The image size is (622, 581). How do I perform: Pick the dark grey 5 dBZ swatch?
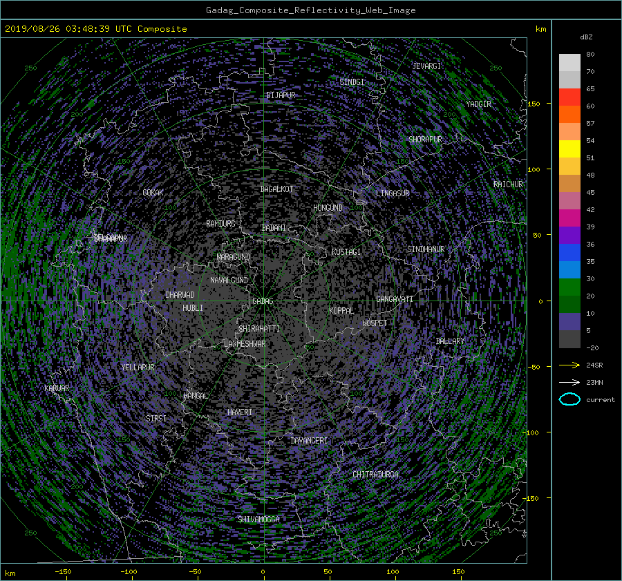(569, 339)
